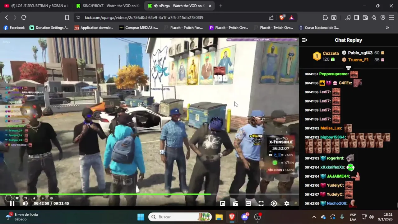Open Pablo_sgf43 gifter profile
This screenshot has width=398, height=224.
click(360, 53)
